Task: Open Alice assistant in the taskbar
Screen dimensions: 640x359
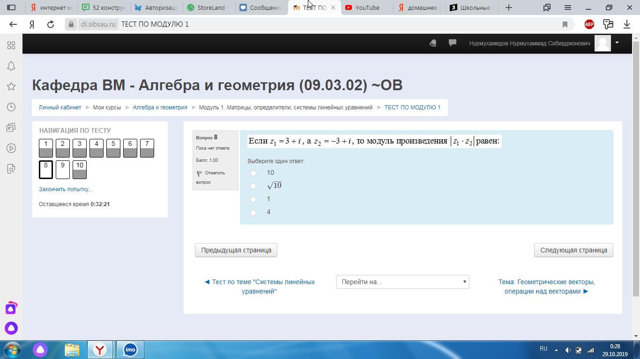Action: pos(40,350)
